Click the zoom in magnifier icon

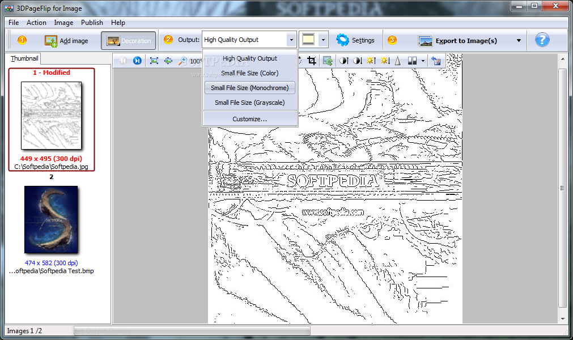(x=182, y=61)
